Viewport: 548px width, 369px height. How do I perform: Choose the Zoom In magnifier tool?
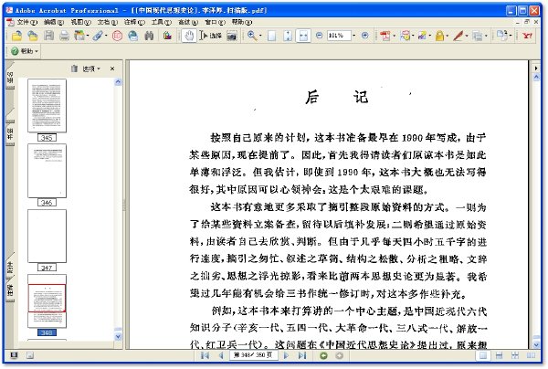pos(252,36)
